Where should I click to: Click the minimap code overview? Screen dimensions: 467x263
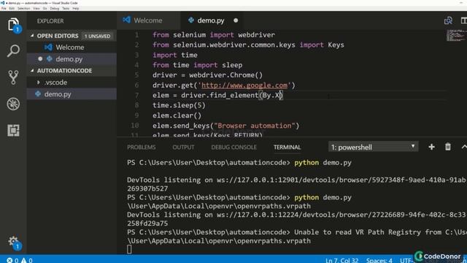pyautogui.click(x=455, y=36)
